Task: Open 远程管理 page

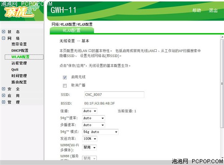Action: click(x=19, y=63)
